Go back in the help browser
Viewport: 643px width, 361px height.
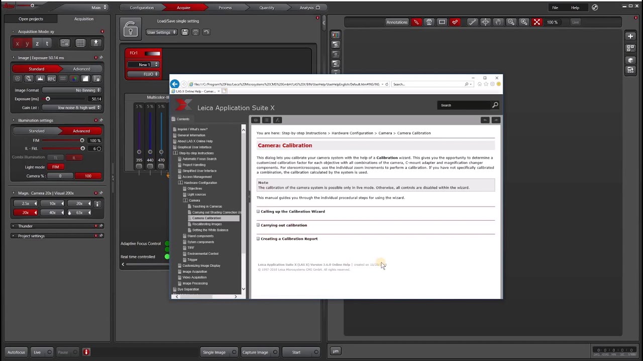click(175, 84)
